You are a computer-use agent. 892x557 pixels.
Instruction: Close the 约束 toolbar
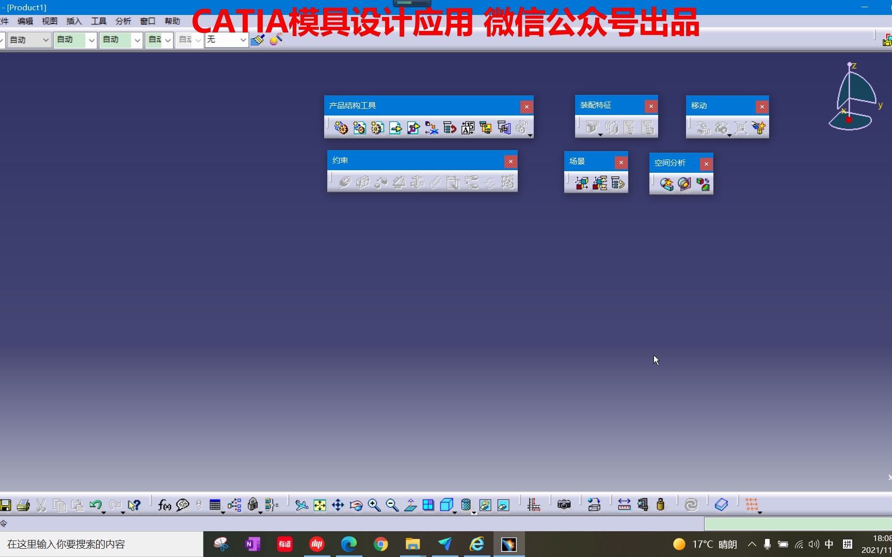tap(511, 161)
